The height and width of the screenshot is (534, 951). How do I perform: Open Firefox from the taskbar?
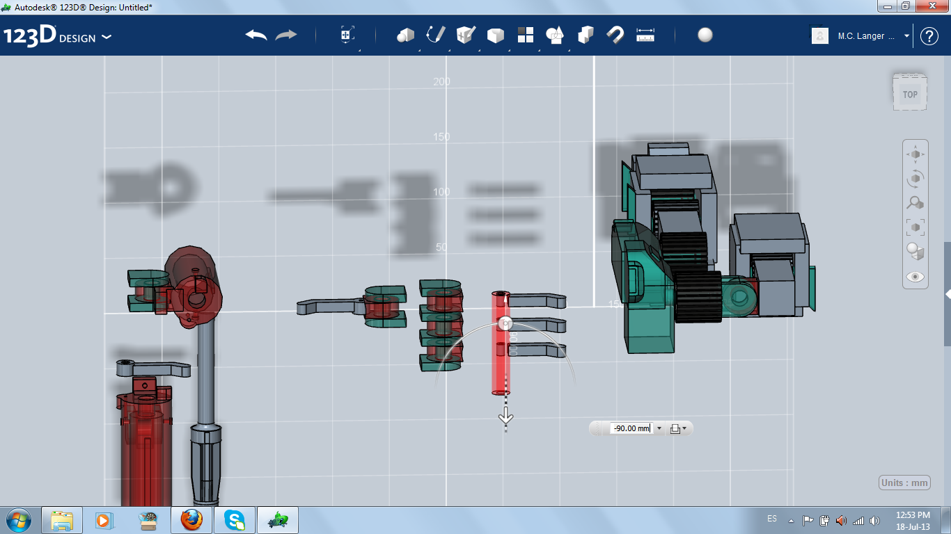pos(191,520)
